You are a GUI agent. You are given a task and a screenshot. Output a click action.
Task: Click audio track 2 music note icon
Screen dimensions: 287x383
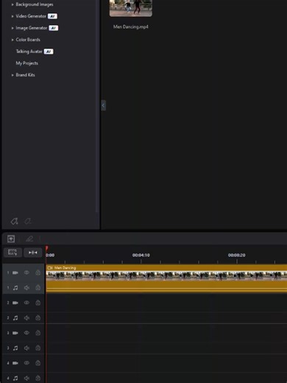pos(15,318)
